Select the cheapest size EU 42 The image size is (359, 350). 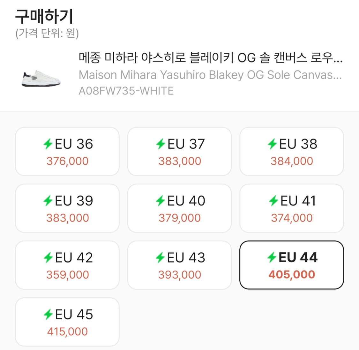67,265
